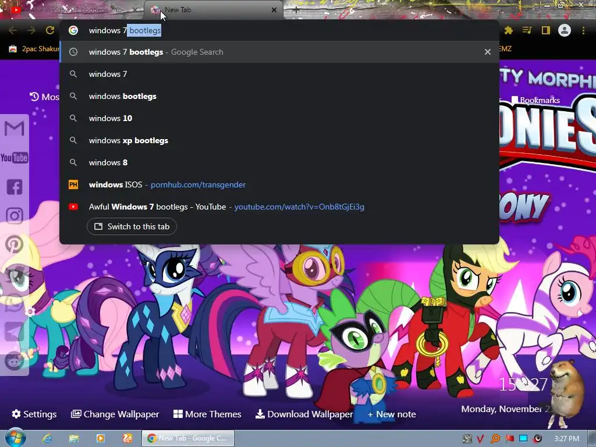Reload the page with the refresh icon
This screenshot has width=596, height=447.
pyautogui.click(x=50, y=30)
